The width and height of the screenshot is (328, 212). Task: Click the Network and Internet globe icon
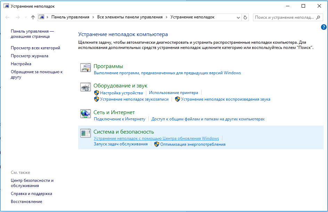[x=85, y=114]
